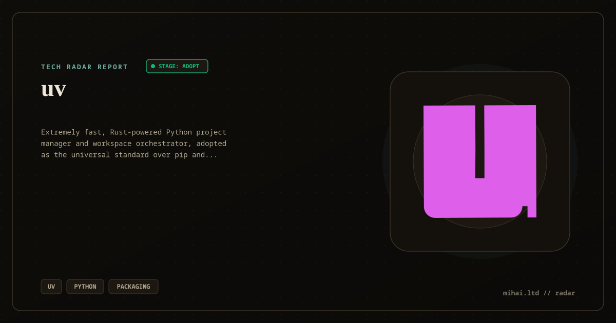Click the magenta uv logo icon
The height and width of the screenshot is (323, 616).
[480, 161]
